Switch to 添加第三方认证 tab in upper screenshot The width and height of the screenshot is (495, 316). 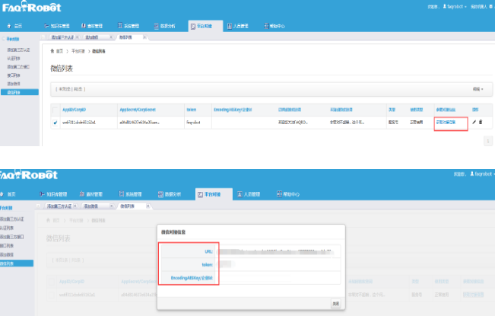click(x=62, y=37)
